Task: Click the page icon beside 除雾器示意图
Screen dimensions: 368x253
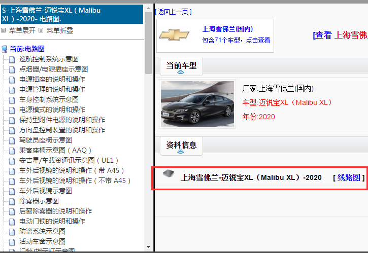Action: pyautogui.click(x=12, y=201)
